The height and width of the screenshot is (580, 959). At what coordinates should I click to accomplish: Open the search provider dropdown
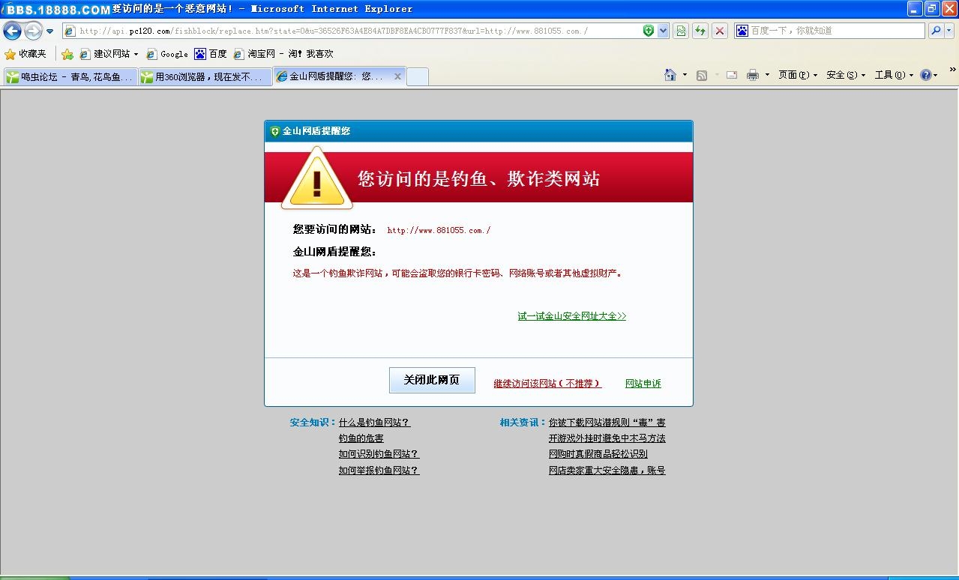coord(949,31)
